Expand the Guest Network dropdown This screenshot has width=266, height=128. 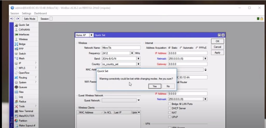pyautogui.click(x=139, y=100)
